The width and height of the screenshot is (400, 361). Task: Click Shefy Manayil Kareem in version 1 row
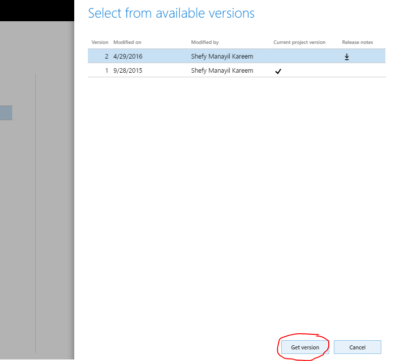[222, 71]
